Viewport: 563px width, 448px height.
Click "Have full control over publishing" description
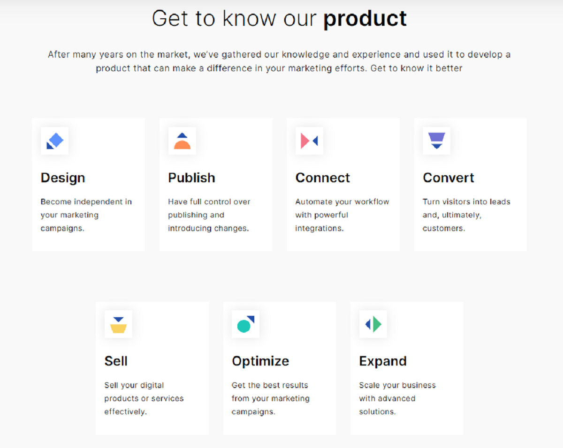(209, 215)
